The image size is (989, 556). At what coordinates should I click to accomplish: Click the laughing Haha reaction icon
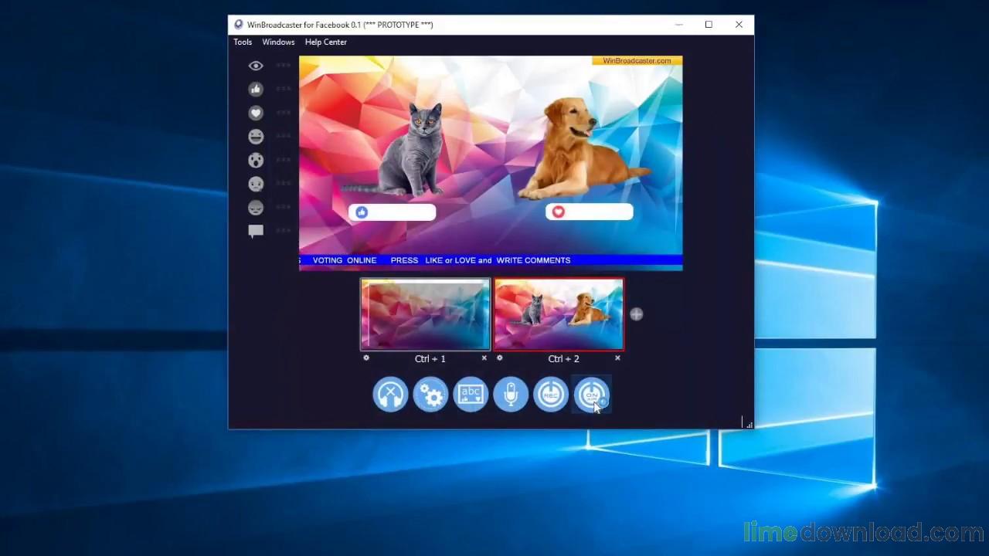pos(256,137)
